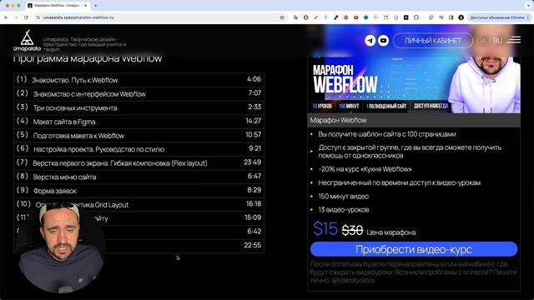
Task: Open the Марафон Webflow banner image
Action: 414,85
